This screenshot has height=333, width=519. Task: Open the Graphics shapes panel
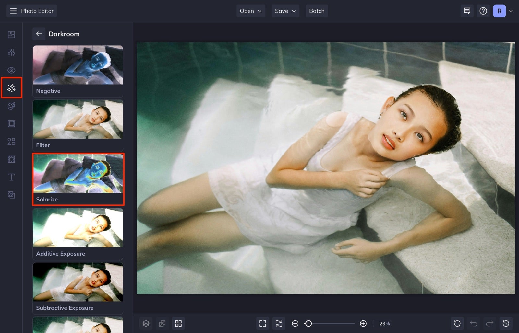tap(11, 141)
